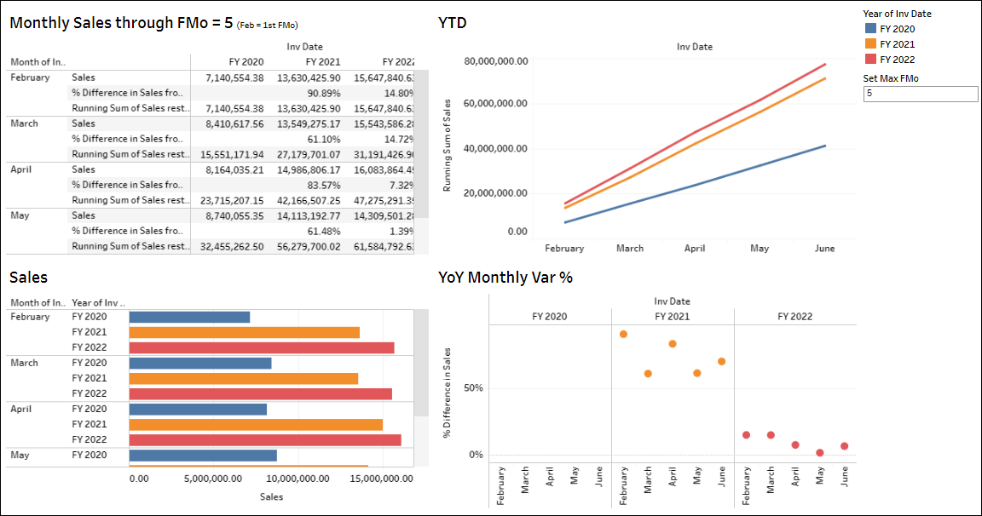Screen dimensions: 982x516
Task: Click April's blue FY 2020 sales bar
Action: 198,409
